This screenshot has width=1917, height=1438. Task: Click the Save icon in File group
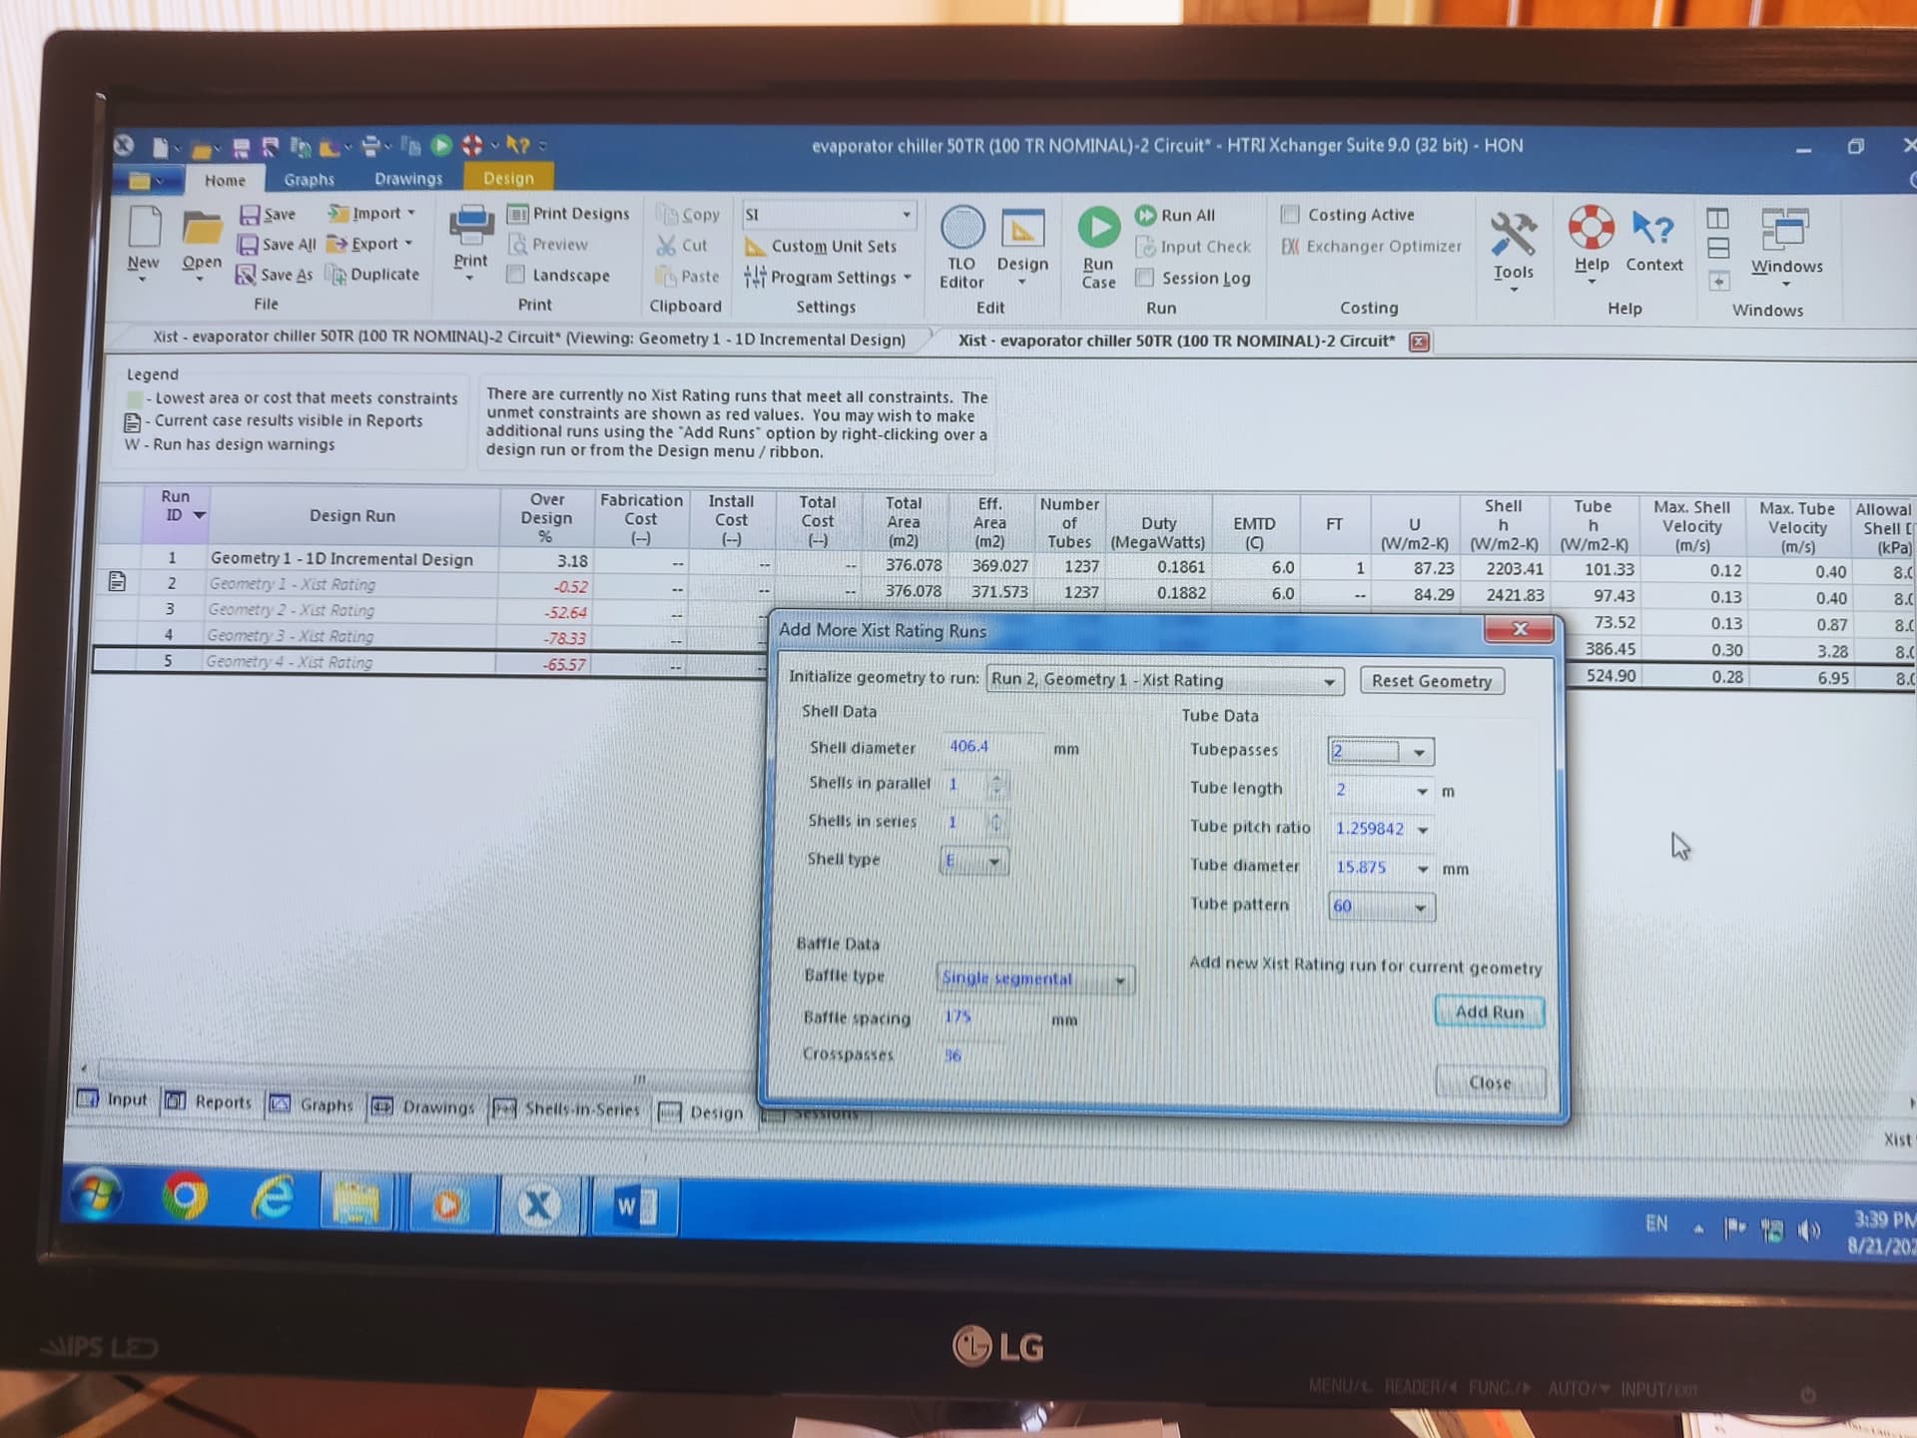(268, 214)
